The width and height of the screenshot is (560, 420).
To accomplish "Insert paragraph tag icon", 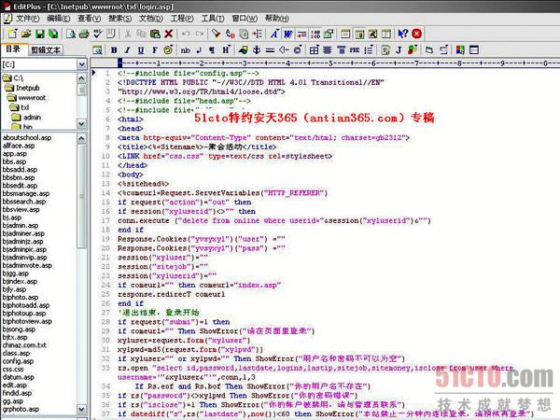I will [212, 50].
